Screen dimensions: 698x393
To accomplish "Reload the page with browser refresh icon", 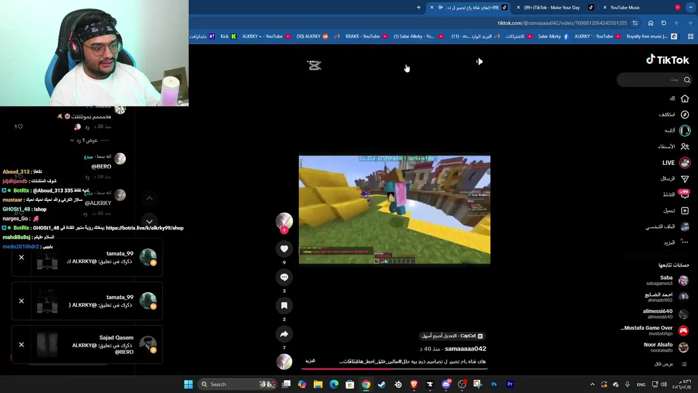I will [664, 23].
